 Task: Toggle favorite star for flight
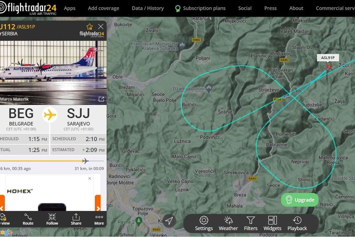coord(90,27)
